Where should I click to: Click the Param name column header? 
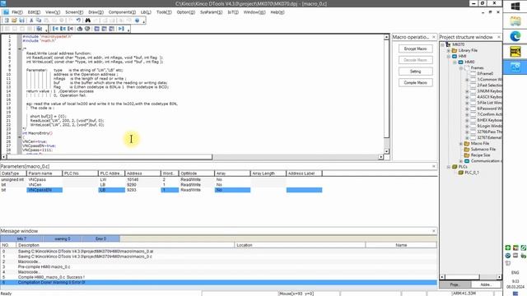tap(44, 173)
